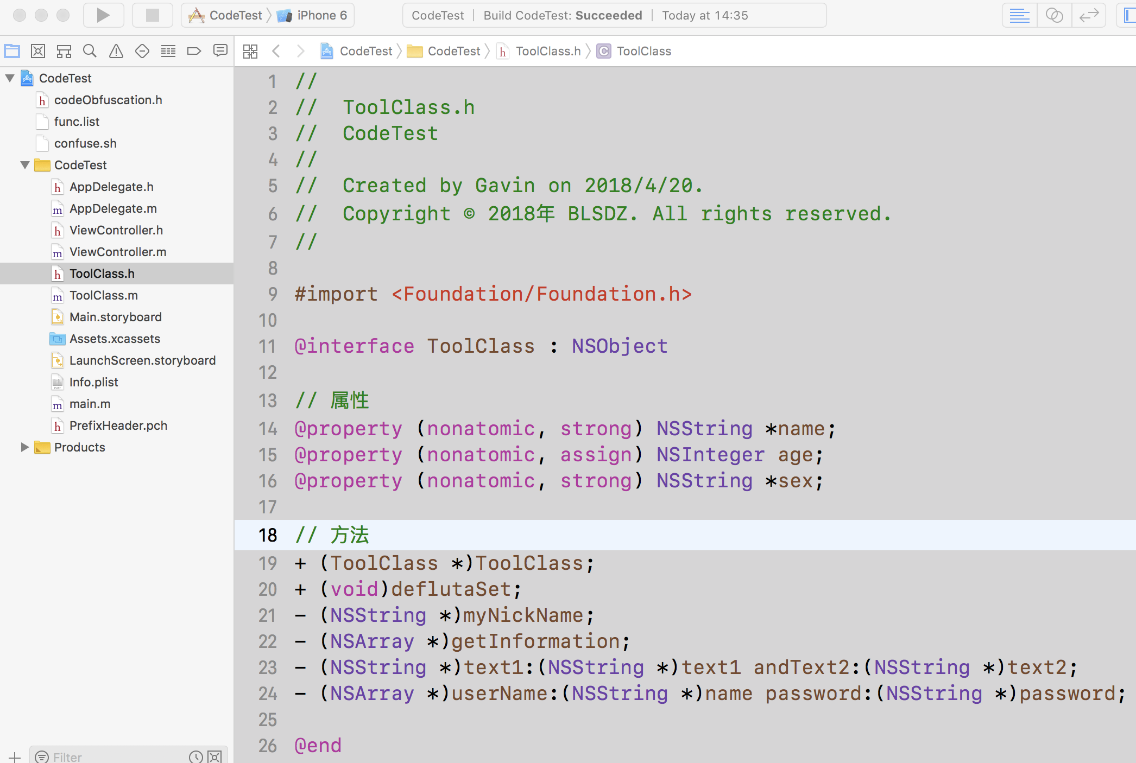This screenshot has height=763, width=1136.
Task: Expand the Products folder
Action: [x=25, y=447]
